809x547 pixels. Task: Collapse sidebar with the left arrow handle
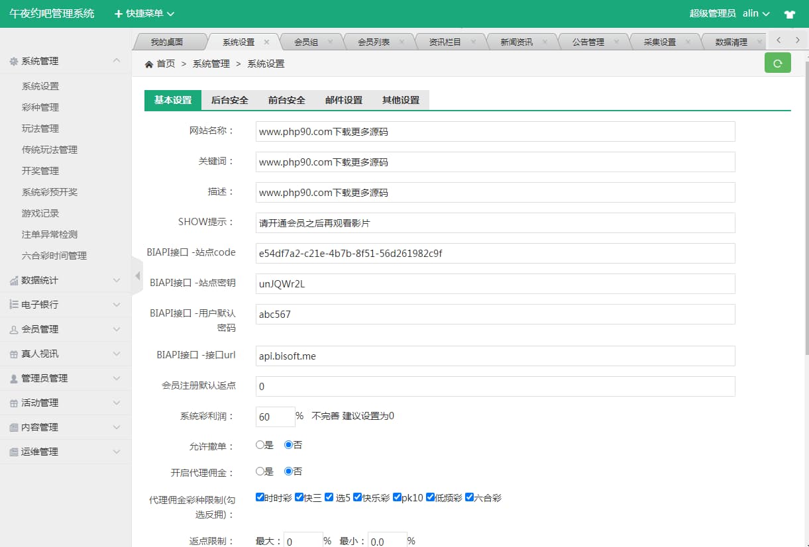pyautogui.click(x=137, y=275)
